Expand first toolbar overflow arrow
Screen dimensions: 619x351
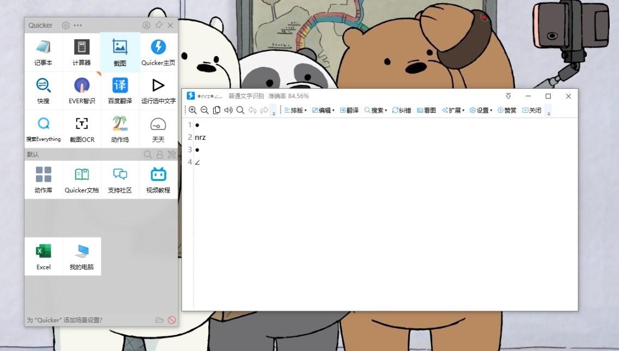pos(274,110)
